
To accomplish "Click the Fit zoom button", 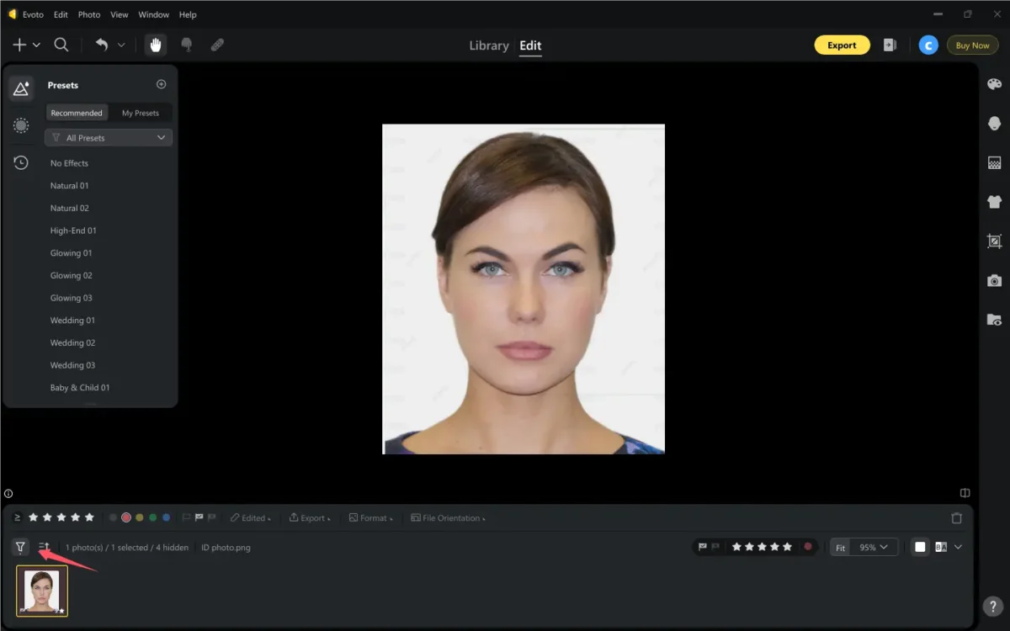I will point(840,547).
